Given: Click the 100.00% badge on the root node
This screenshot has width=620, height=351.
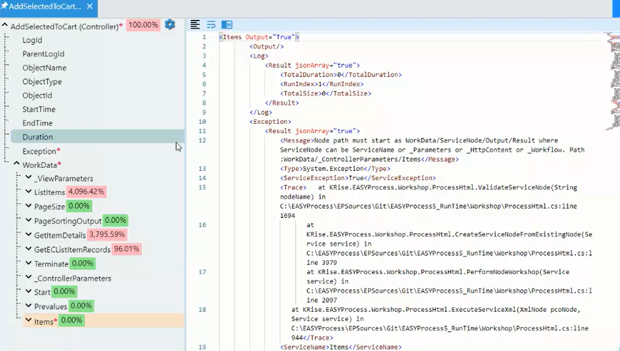Looking at the screenshot, I should [x=143, y=25].
